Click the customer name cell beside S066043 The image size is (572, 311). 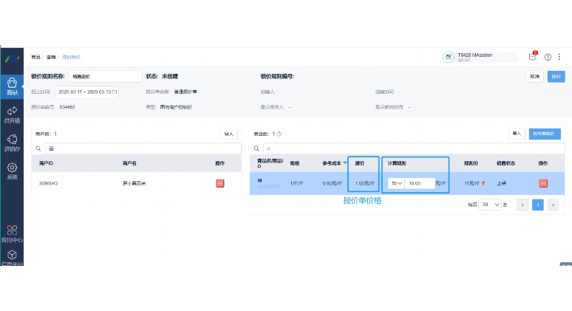point(135,183)
